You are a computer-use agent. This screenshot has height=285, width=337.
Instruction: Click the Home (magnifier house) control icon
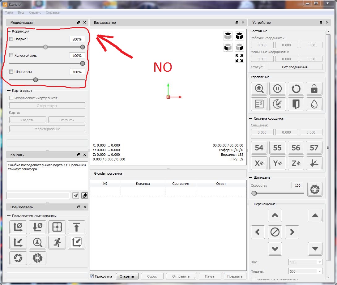point(259,89)
